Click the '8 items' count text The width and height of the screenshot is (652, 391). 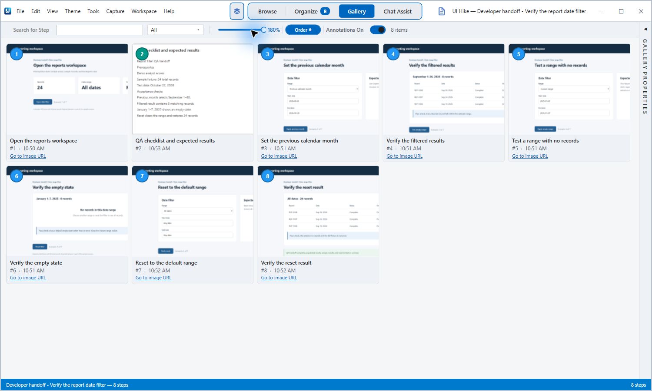click(399, 30)
